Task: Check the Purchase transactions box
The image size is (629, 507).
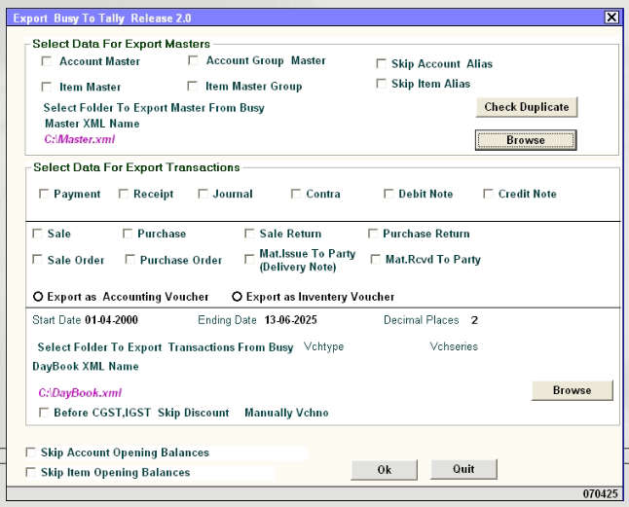Action: pyautogui.click(x=128, y=234)
